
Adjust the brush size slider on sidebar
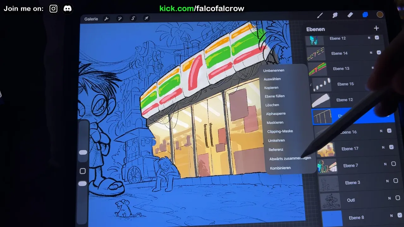click(x=83, y=152)
